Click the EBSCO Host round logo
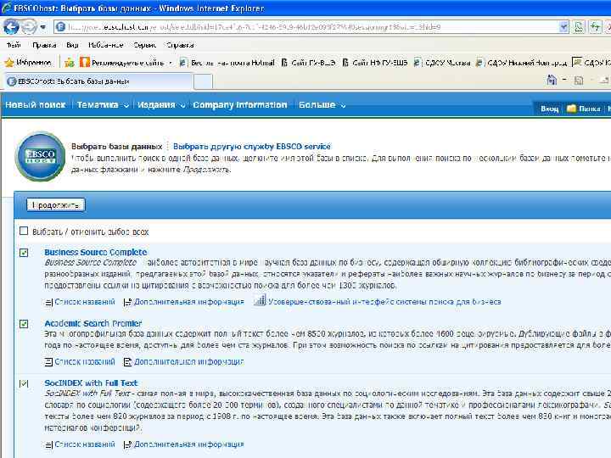 [x=40, y=157]
